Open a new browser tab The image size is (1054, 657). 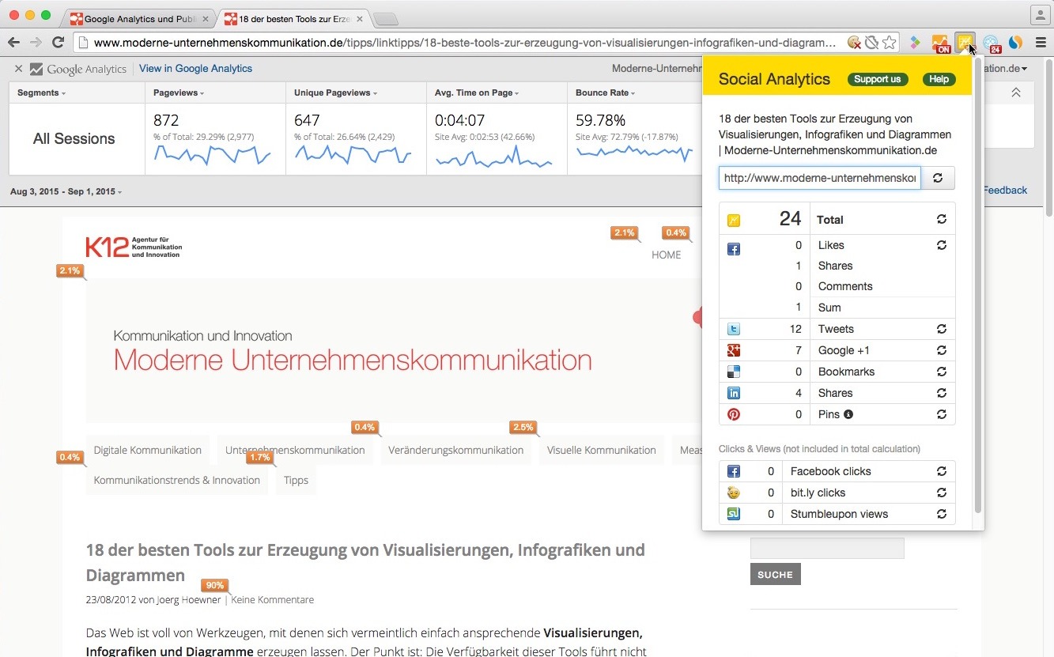[385, 19]
